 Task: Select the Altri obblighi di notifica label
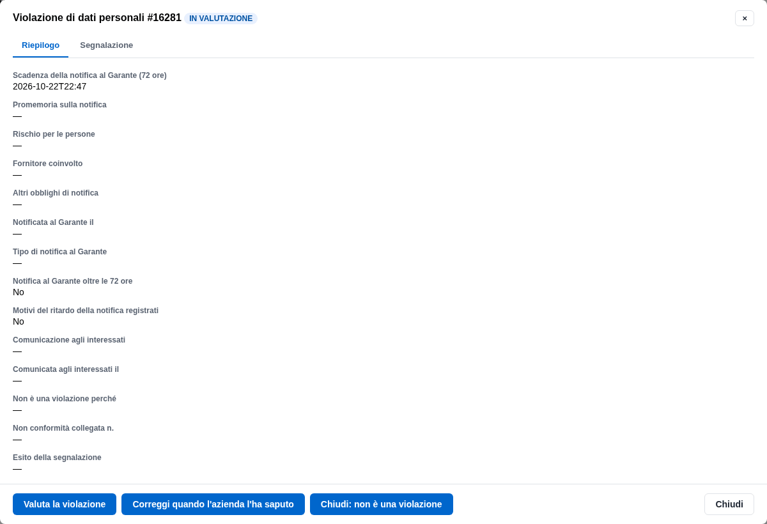click(56, 193)
